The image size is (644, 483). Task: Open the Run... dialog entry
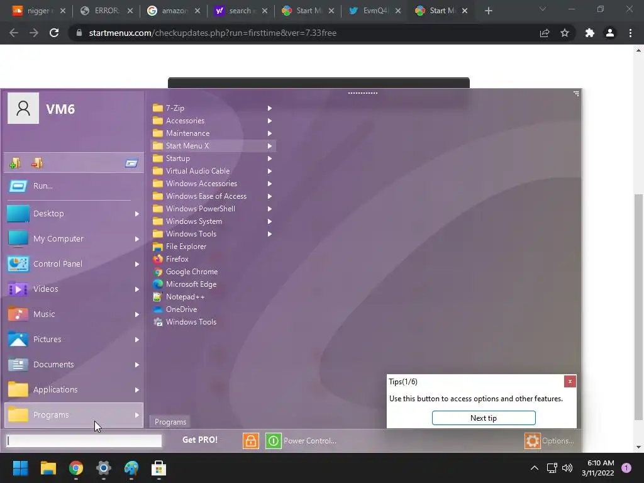pyautogui.click(x=74, y=186)
